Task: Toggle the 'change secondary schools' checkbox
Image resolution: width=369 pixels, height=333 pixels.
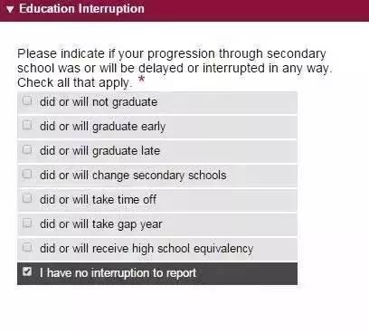Action: point(27,174)
